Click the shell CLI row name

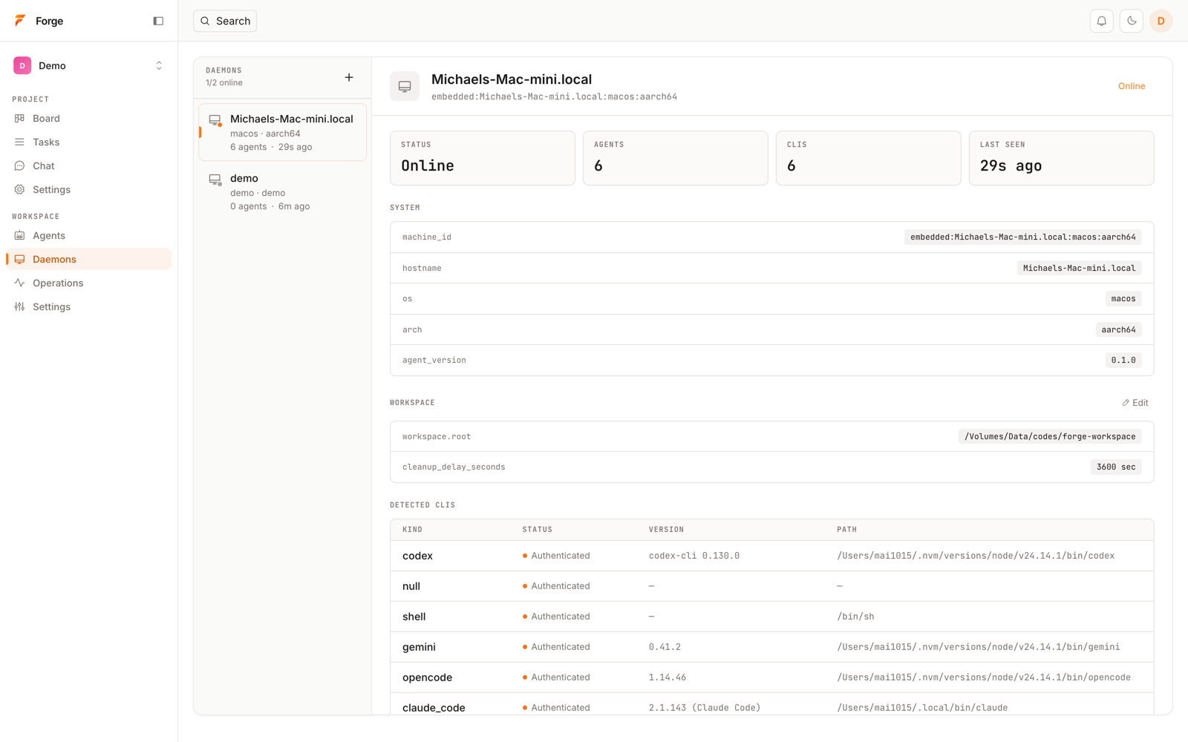pos(414,617)
